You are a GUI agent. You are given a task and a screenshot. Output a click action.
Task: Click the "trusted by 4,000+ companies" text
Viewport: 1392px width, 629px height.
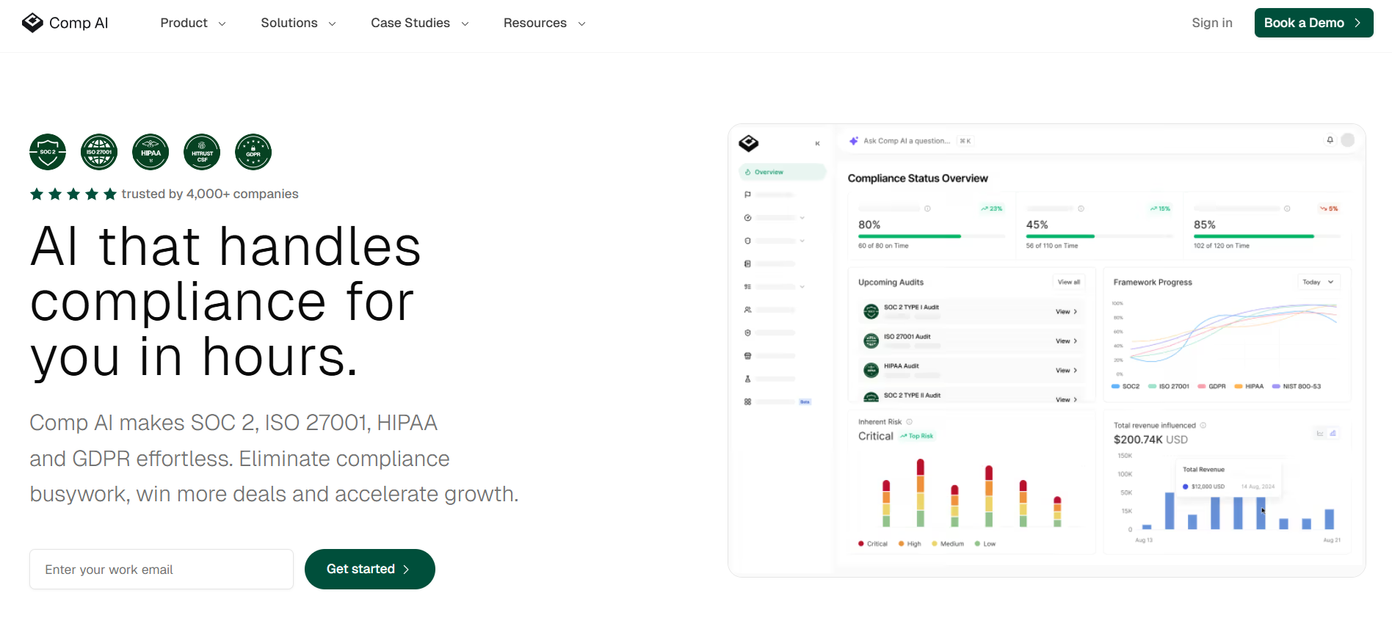(210, 194)
